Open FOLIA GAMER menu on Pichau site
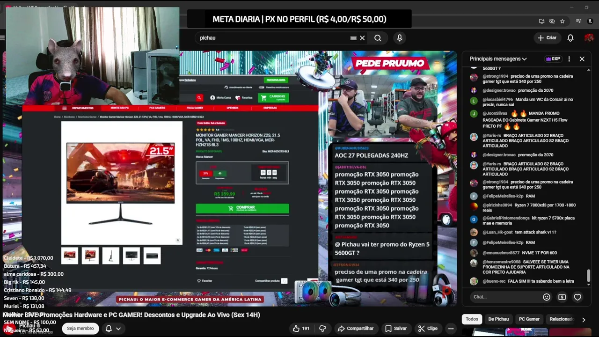Viewport: 599px width, 337px height. [x=195, y=108]
